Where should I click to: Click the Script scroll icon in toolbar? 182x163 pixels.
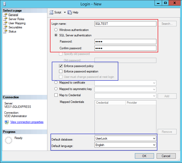pyautogui.click(x=52, y=12)
